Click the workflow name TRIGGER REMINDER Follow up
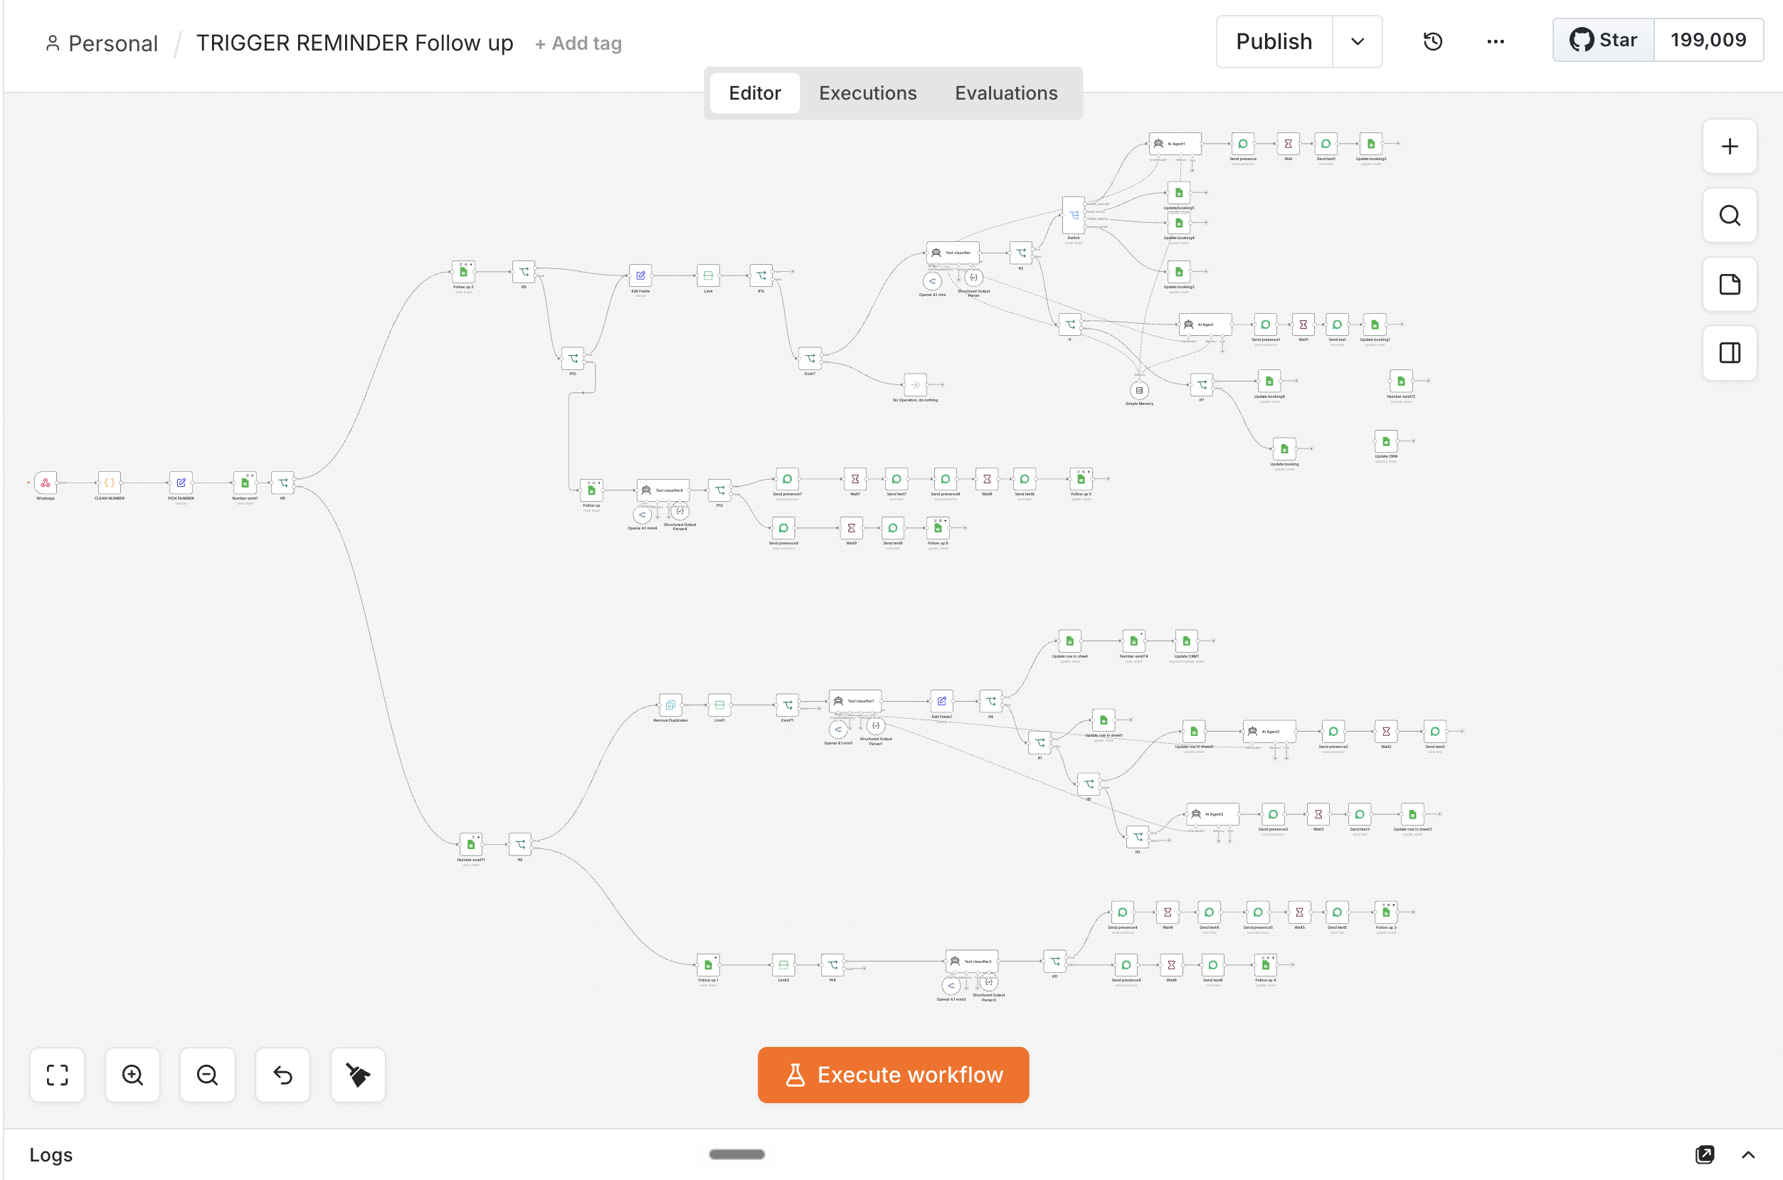This screenshot has width=1783, height=1180. 354,43
